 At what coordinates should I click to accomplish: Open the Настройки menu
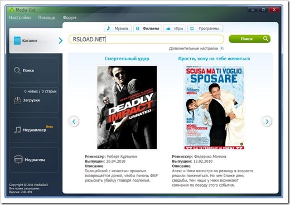tap(20, 18)
